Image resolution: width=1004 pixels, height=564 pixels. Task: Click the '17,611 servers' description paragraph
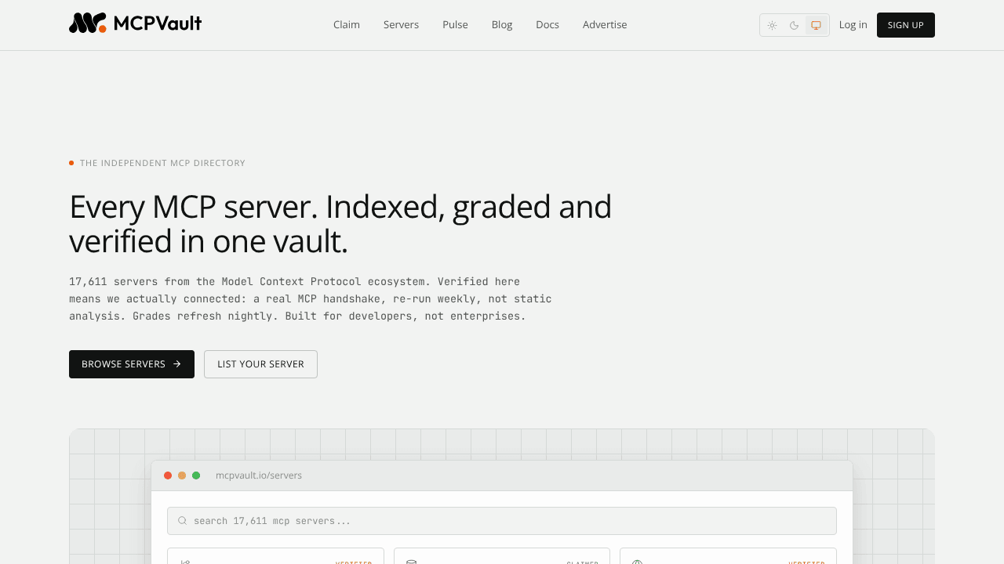click(311, 298)
